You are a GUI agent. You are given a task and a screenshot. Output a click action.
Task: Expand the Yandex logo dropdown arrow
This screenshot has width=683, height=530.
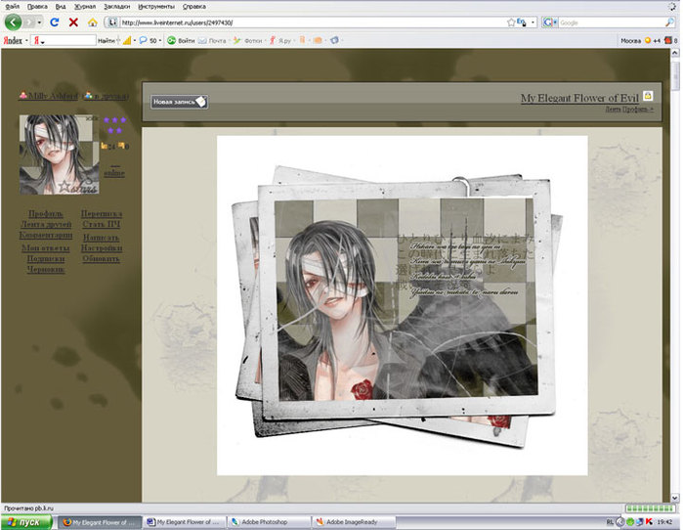[x=26, y=40]
